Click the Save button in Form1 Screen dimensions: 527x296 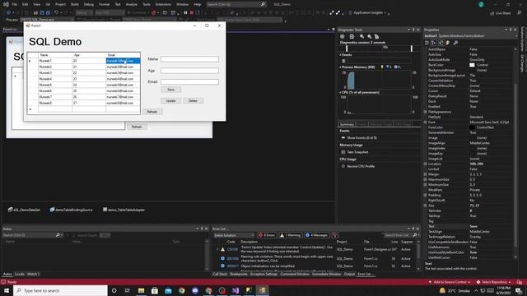pos(170,90)
